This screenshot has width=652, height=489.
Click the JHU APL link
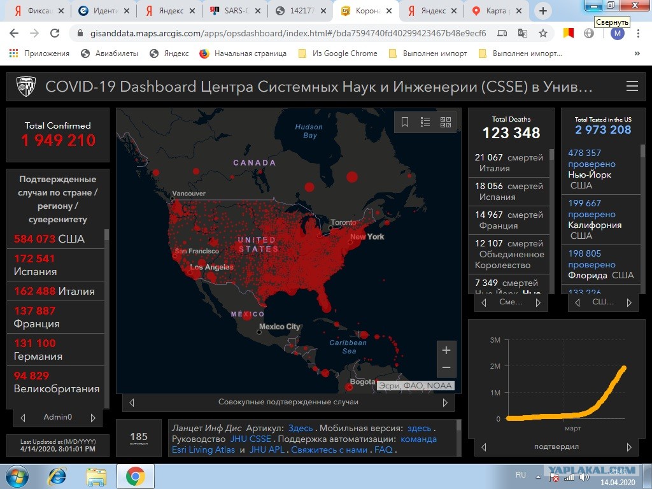point(267,450)
